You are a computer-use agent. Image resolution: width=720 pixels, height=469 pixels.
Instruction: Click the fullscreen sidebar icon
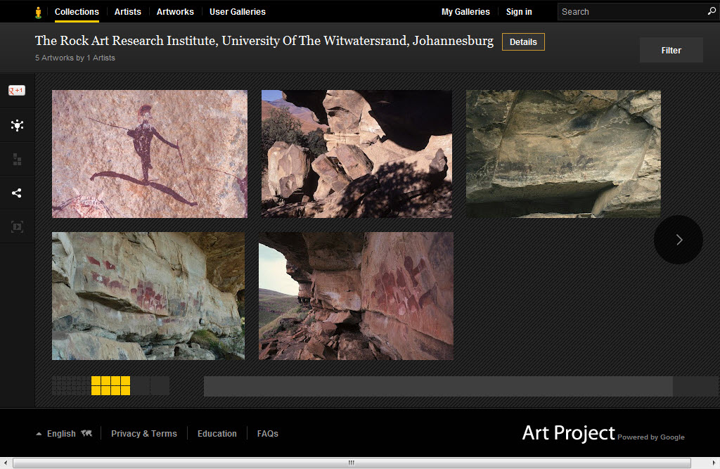coord(17,226)
